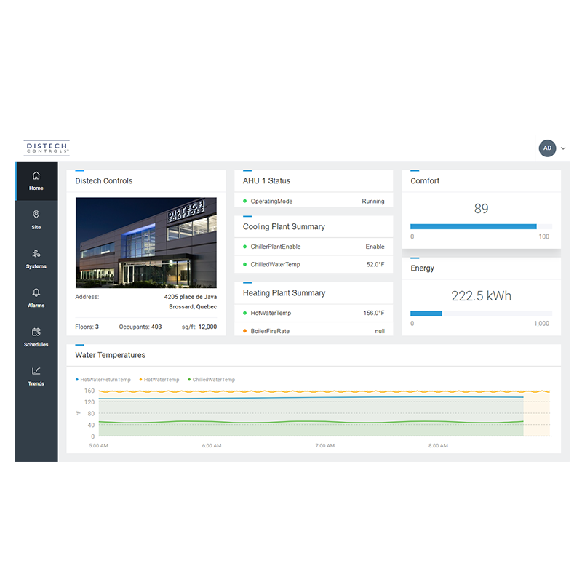Image resolution: width=582 pixels, height=582 pixels.
Task: Open Systems using the sidebar icon
Action: pos(36,254)
